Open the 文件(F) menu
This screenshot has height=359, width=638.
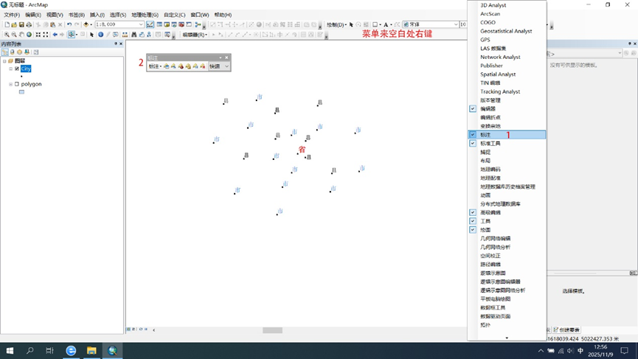12,15
